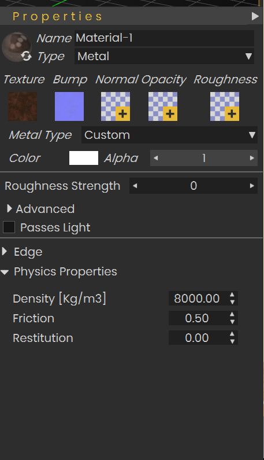Click the material preview sphere
The image size is (264, 460).
[16, 46]
